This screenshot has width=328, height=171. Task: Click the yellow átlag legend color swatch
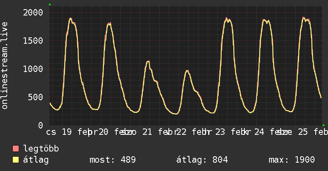[16, 160]
